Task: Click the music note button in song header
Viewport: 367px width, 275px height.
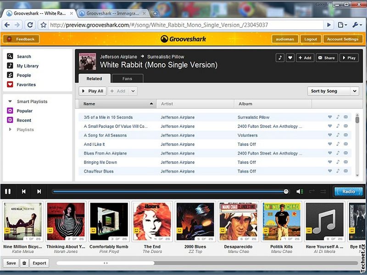Action: [280, 58]
